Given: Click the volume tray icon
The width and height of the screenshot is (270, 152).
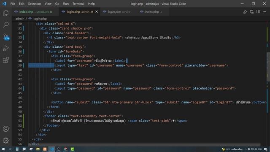Looking at the screenshot, I should coord(256,149).
